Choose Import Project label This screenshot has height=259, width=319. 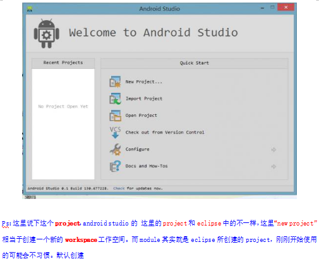(x=144, y=99)
